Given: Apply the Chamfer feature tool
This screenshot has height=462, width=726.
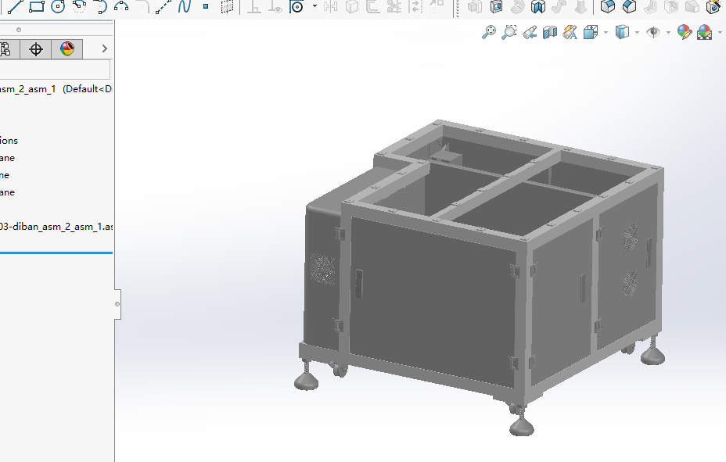Looking at the screenshot, I should coord(629,6).
